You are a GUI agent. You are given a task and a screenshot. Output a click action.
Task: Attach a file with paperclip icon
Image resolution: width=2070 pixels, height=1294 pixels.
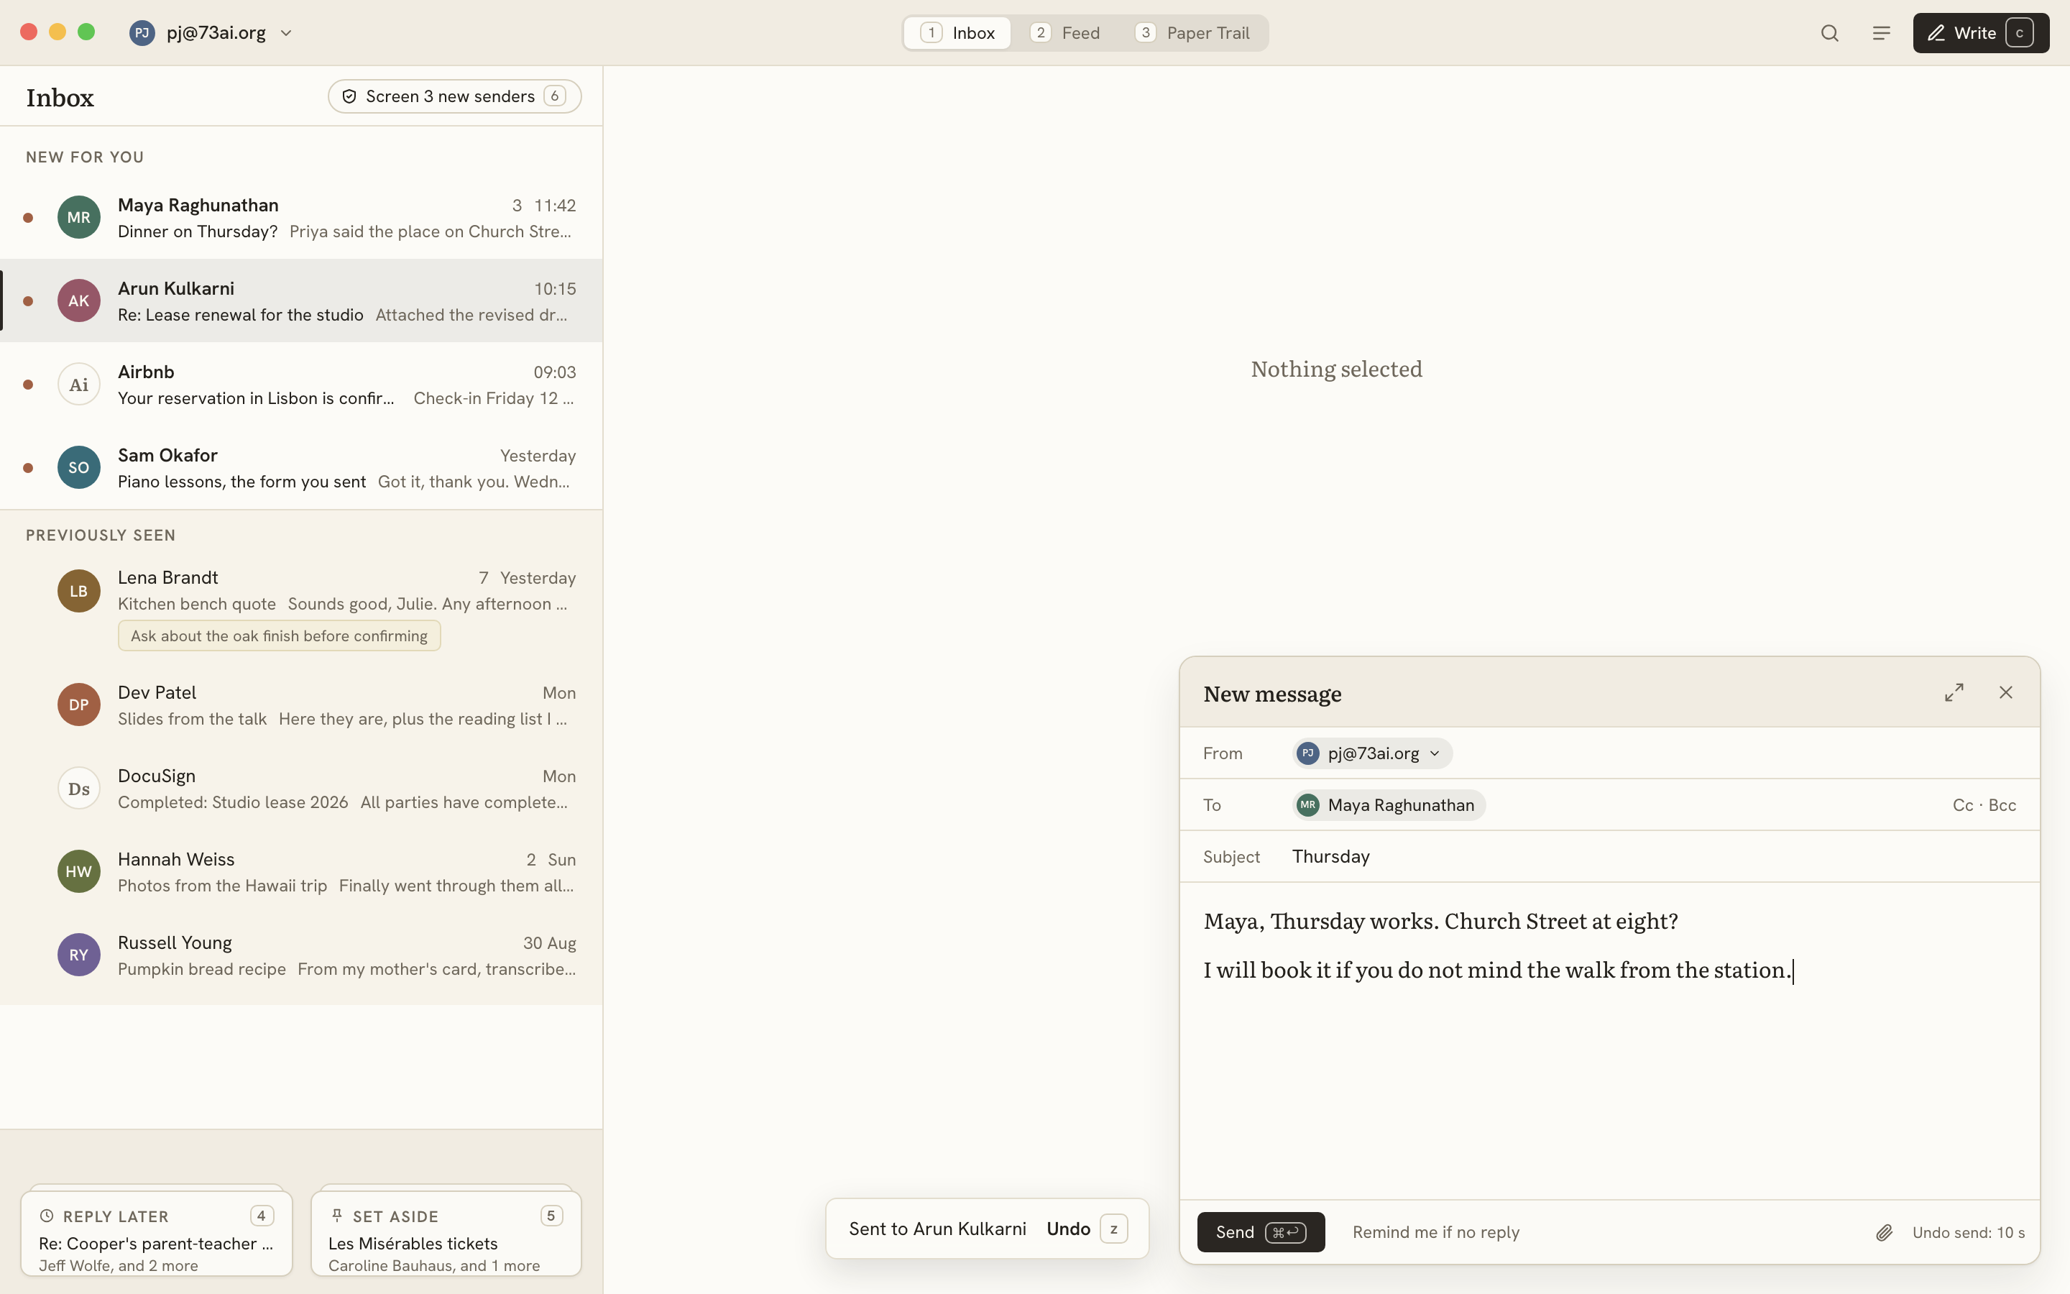point(1884,1232)
